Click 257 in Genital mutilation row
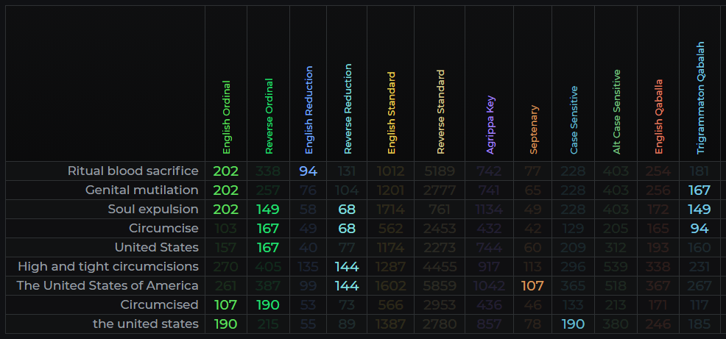Screen dimensions: 726x339 (x=268, y=190)
